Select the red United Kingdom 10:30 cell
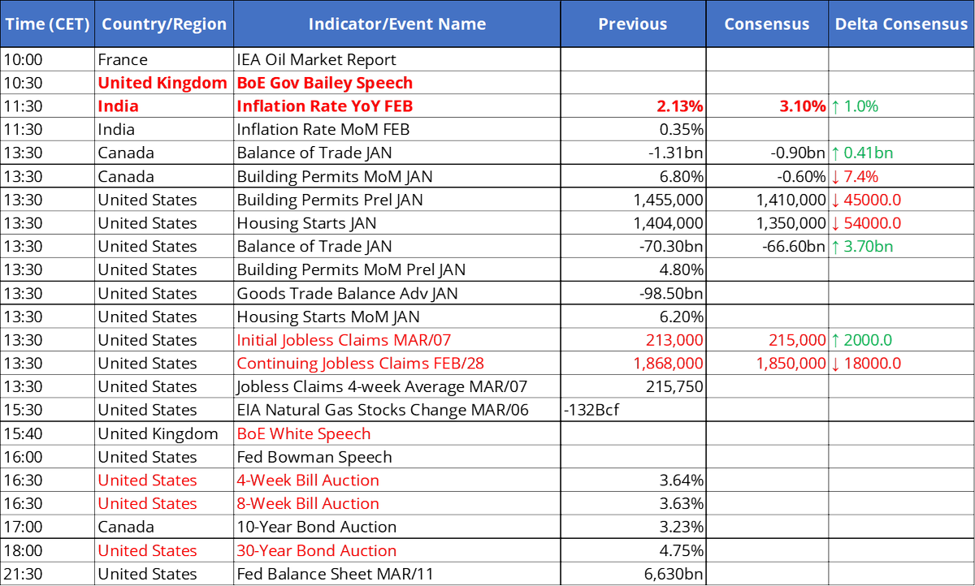Viewport: 975px width, 586px height. click(164, 83)
